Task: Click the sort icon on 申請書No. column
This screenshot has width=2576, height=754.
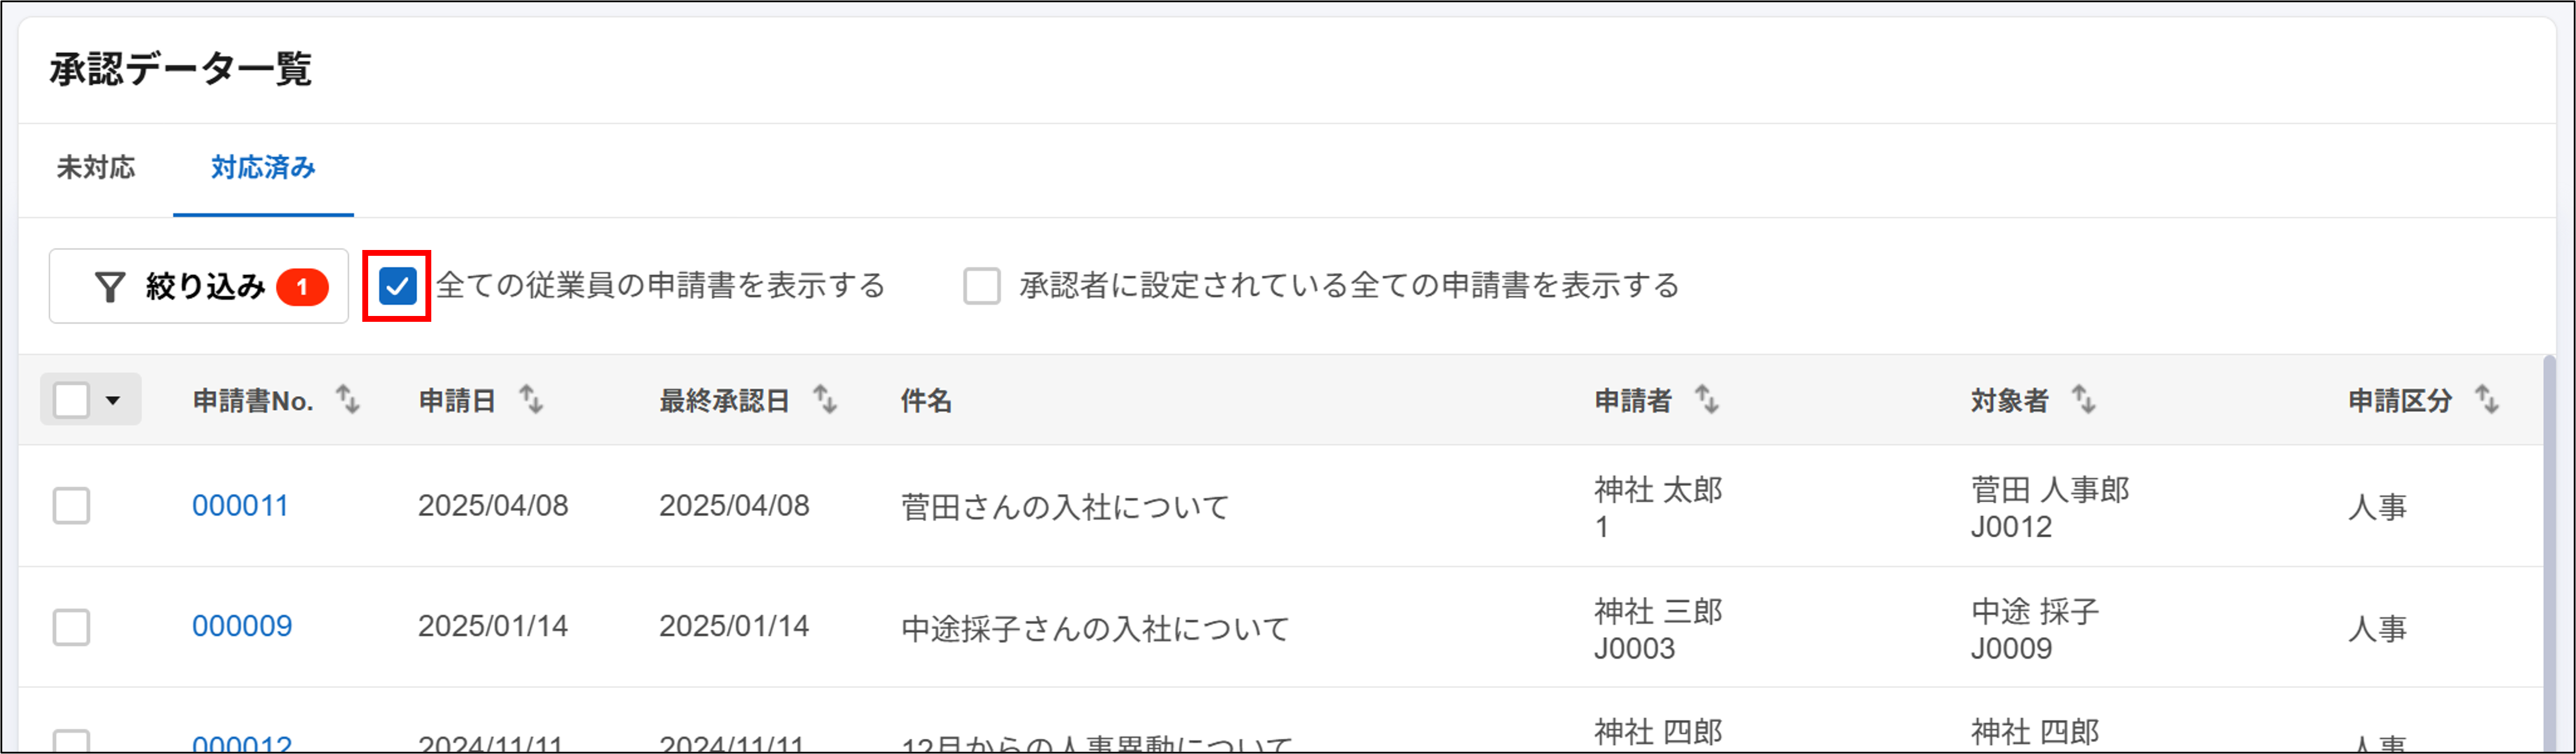Action: click(x=349, y=401)
